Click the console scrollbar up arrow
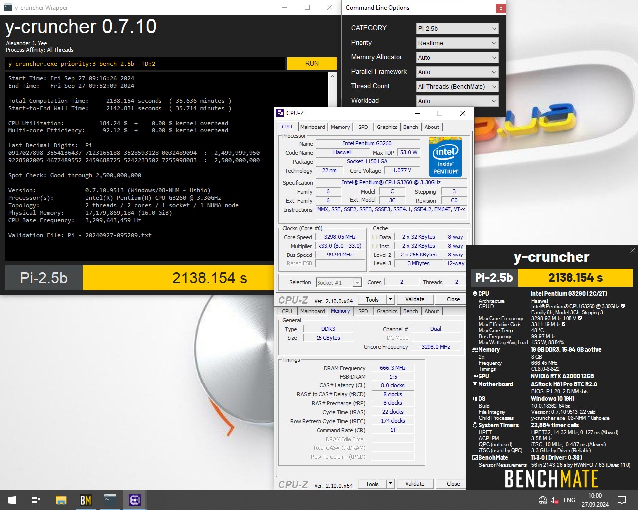The width and height of the screenshot is (638, 510). pos(333,76)
